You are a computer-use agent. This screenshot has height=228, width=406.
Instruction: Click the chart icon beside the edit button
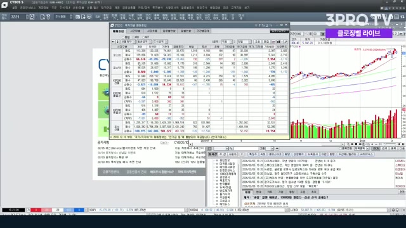click(273, 42)
